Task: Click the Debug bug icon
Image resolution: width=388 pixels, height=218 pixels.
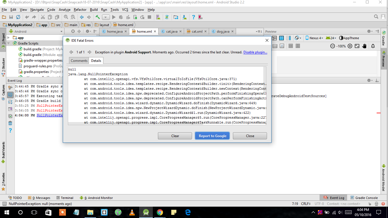Action: [x=121, y=17]
